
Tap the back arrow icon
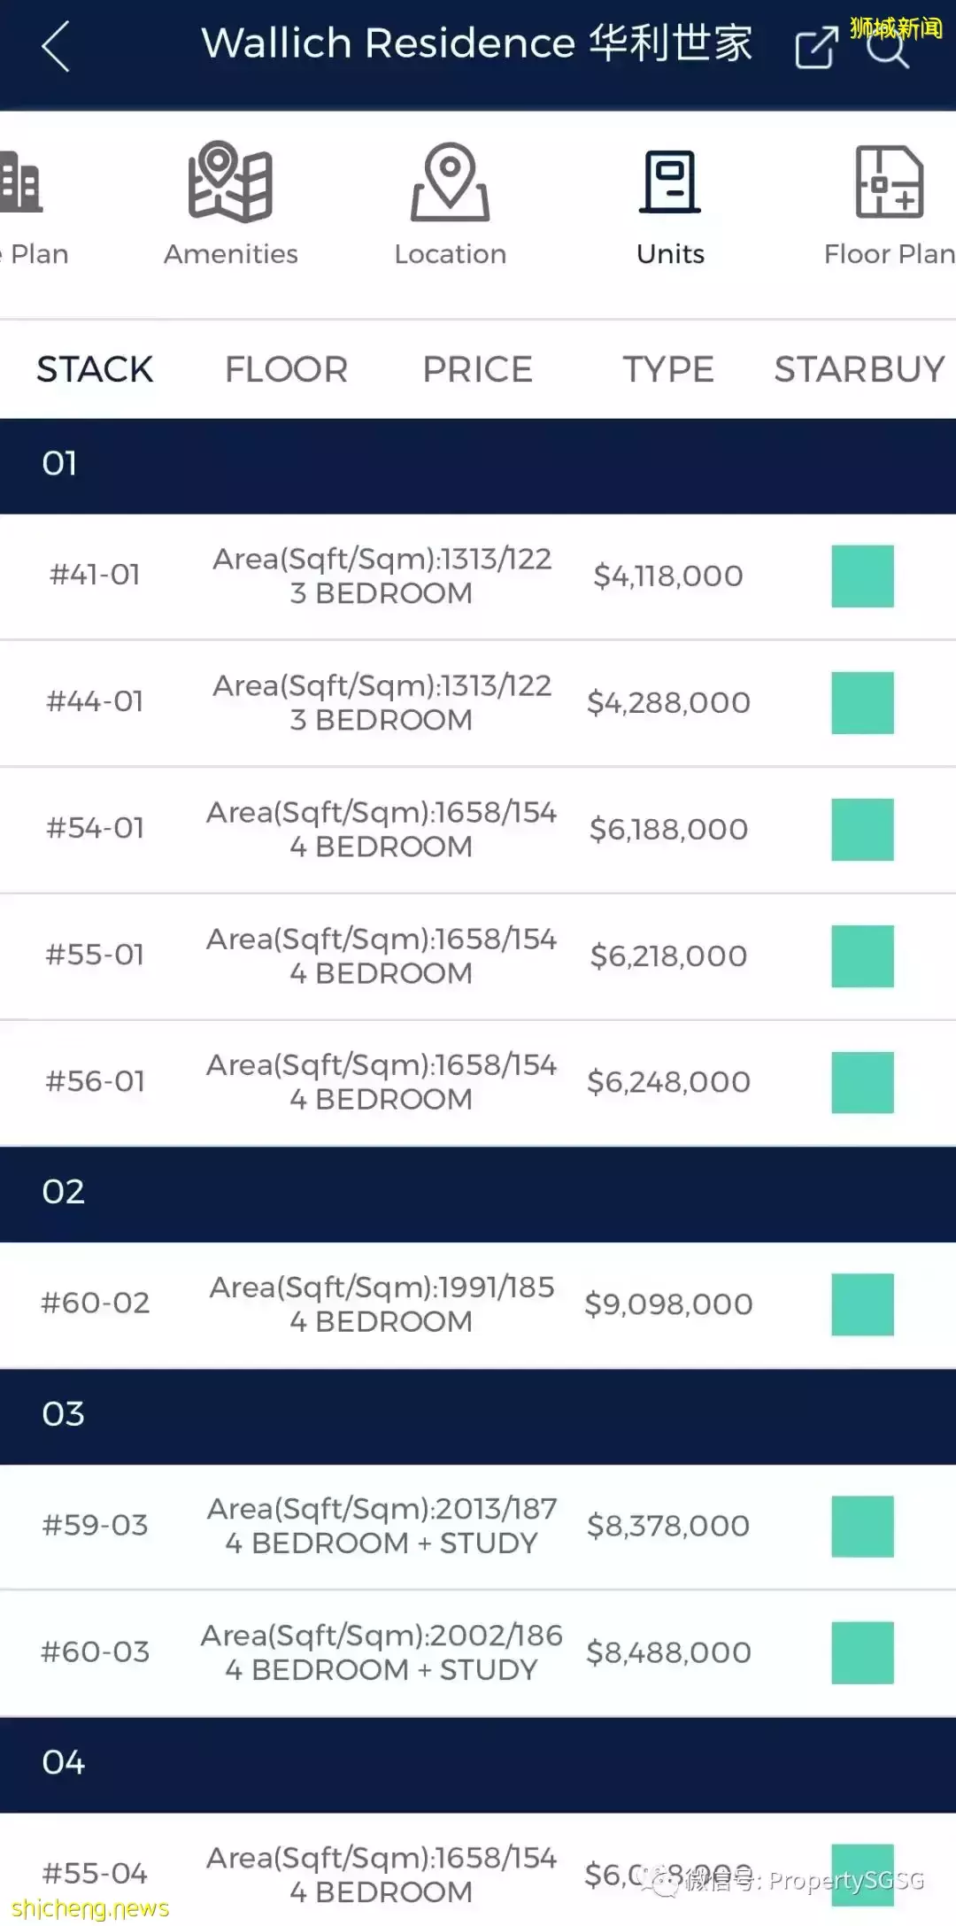56,46
